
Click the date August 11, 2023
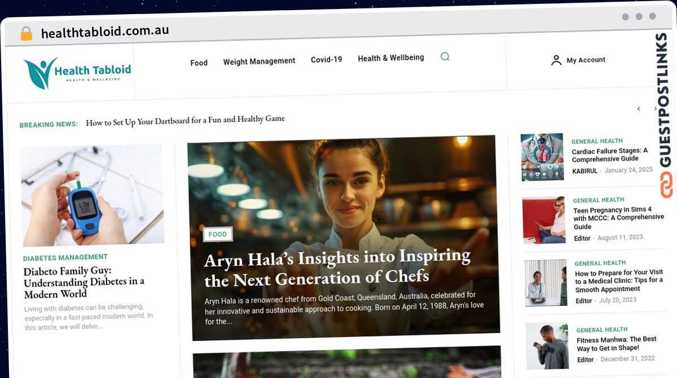point(620,238)
